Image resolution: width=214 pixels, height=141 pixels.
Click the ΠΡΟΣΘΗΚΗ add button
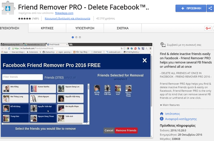(x=191, y=8)
